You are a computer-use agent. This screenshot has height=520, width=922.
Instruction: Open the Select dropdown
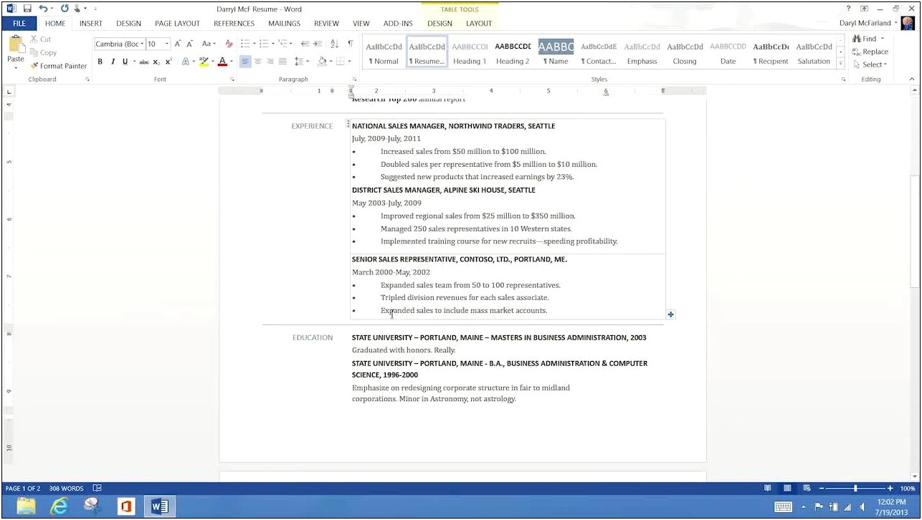(x=870, y=64)
